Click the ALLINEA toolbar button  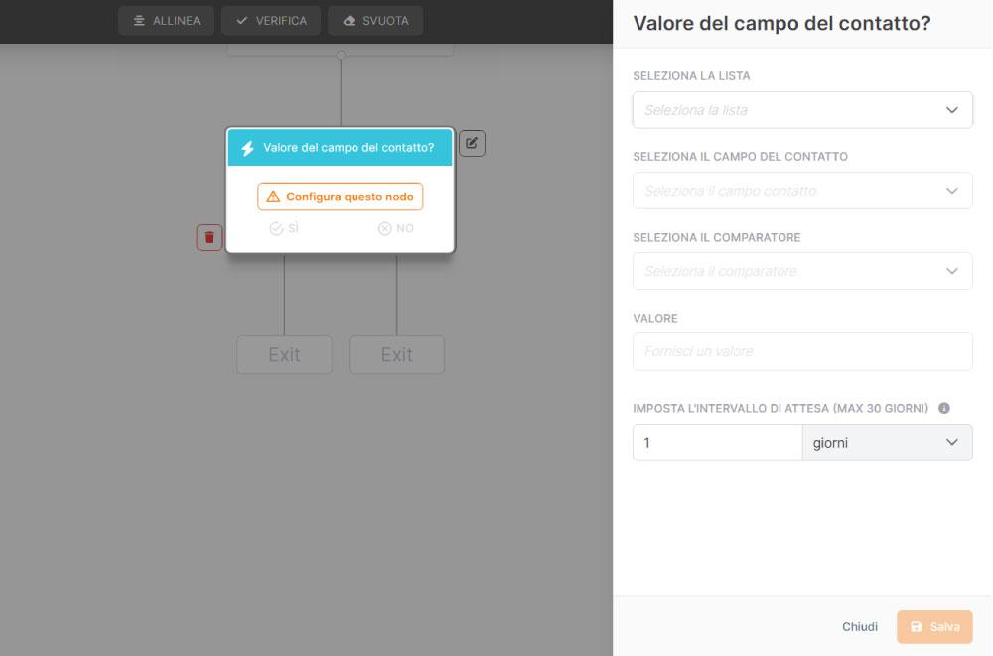167,20
